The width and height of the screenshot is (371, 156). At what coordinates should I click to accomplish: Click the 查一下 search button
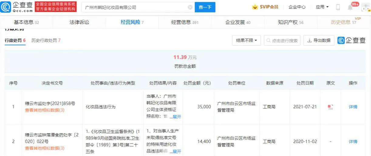(205, 7)
